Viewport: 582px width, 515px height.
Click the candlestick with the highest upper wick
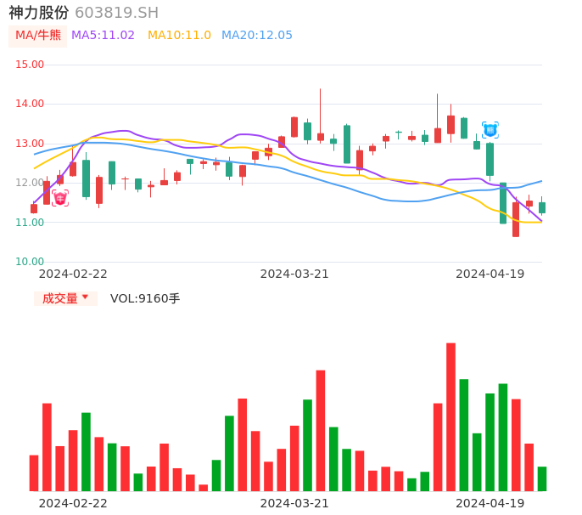[x=321, y=136]
